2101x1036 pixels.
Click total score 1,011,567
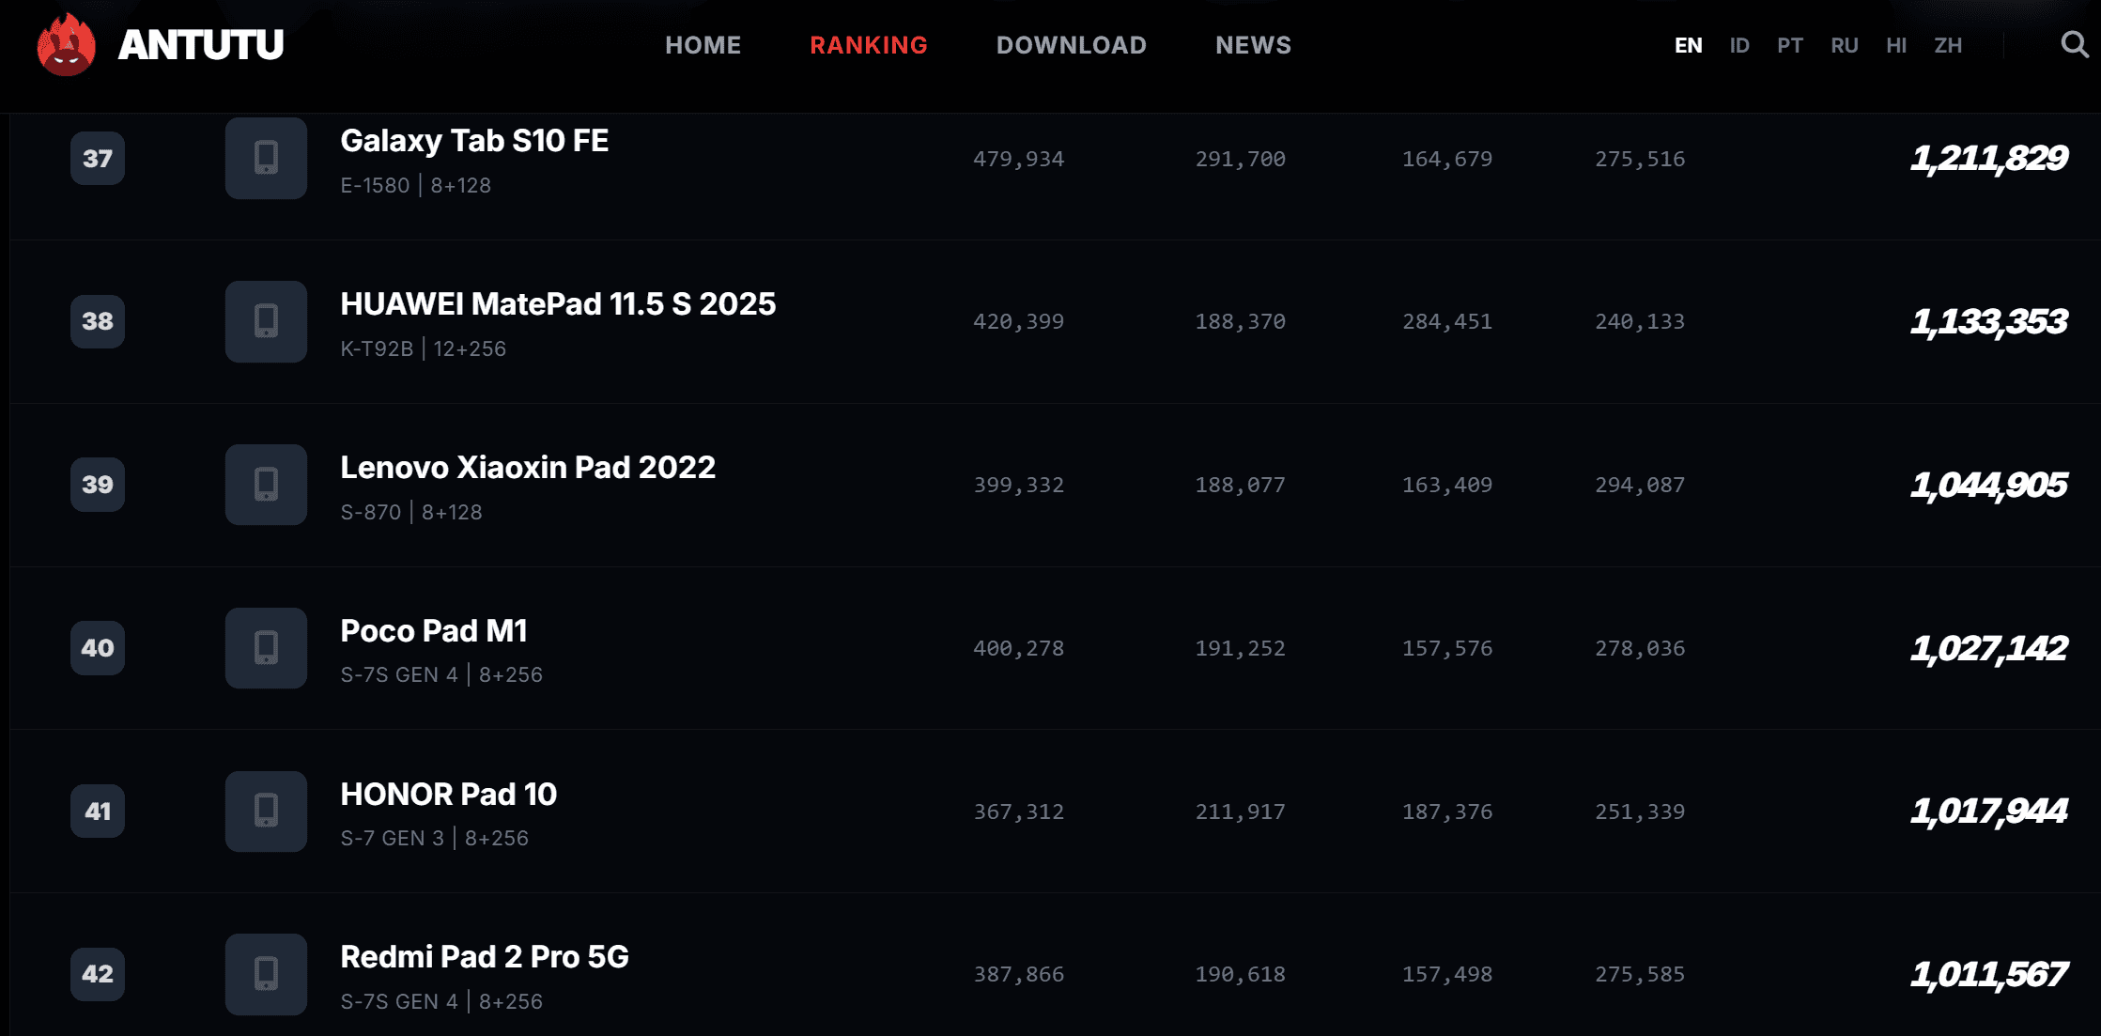(1989, 974)
